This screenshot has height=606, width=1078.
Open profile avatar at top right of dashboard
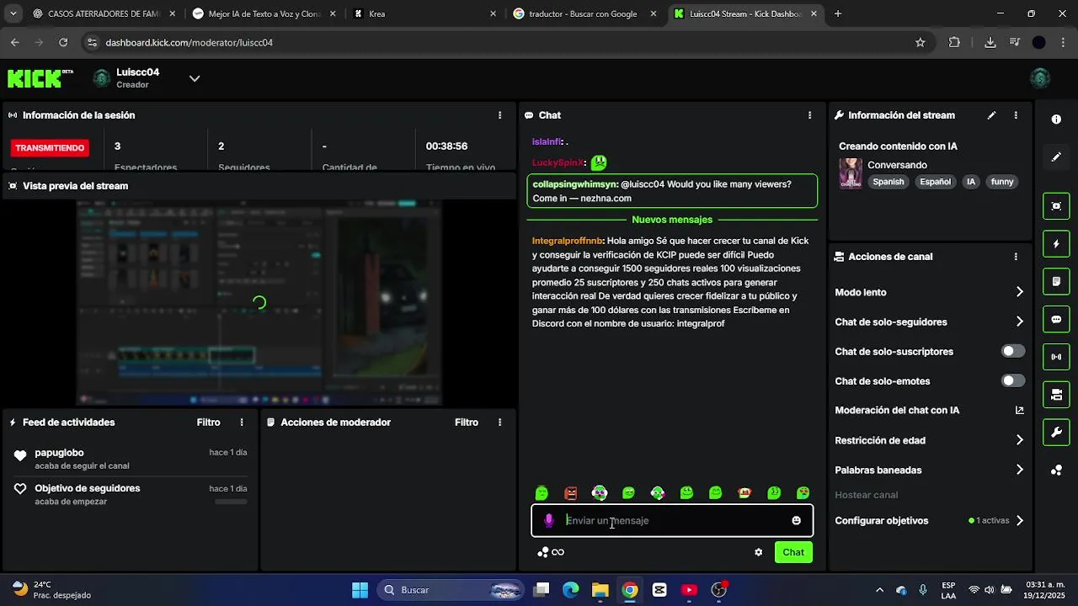(1040, 78)
